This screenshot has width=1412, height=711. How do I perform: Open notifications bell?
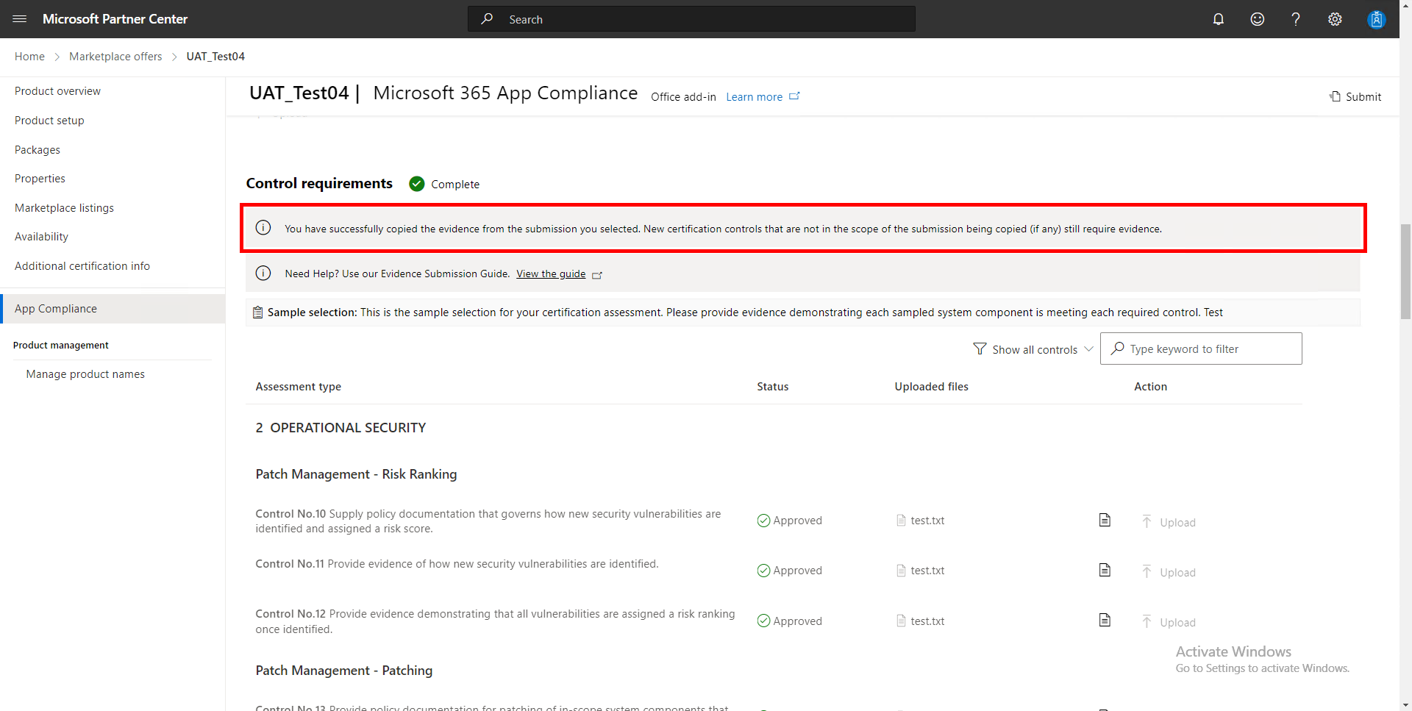click(x=1219, y=19)
